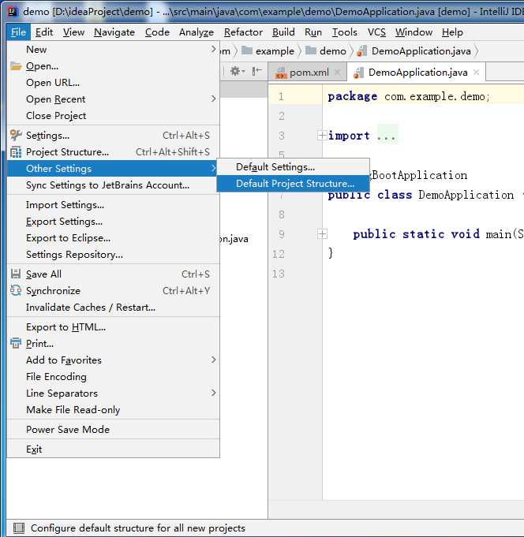Choose Export Settings...
Image resolution: width=524 pixels, height=537 pixels.
113,222
